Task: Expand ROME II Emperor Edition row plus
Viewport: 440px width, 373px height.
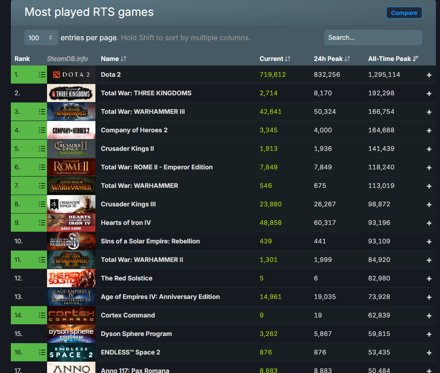Action: coord(429,167)
